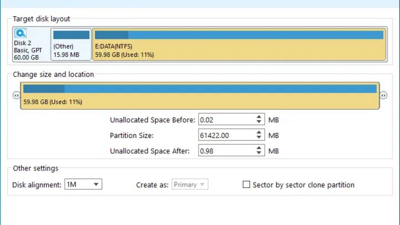
Task: Click the Disk 2 Basic, GPT label
Action: (28, 50)
